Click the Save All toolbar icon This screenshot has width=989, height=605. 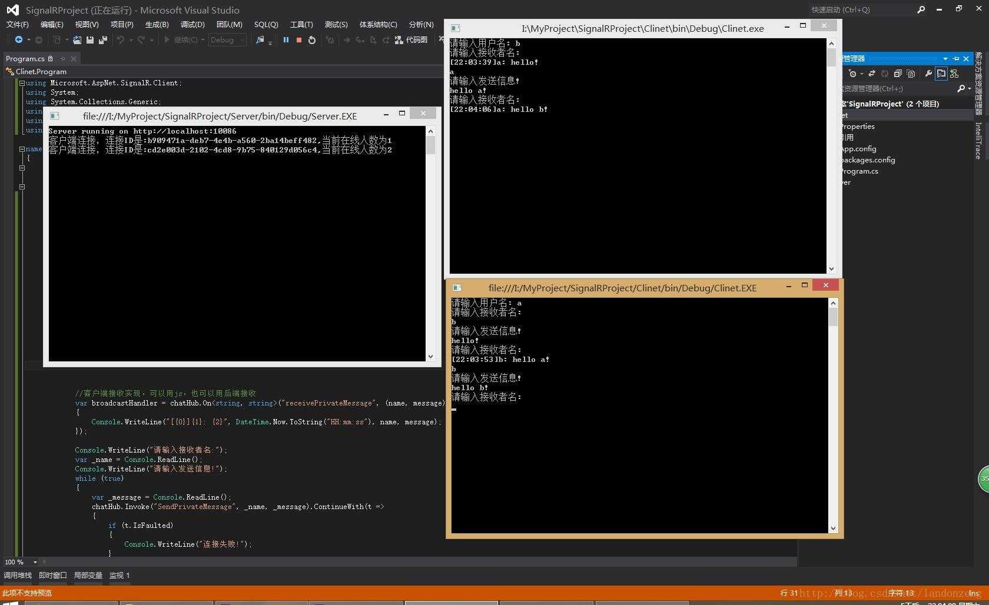click(x=103, y=40)
